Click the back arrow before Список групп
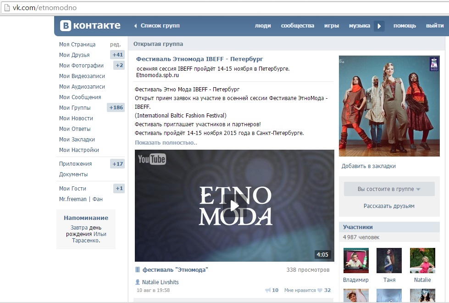The image size is (449, 303). 135,26
